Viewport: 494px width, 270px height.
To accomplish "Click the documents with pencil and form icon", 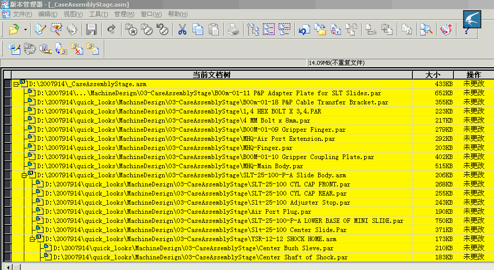I will (14, 49).
